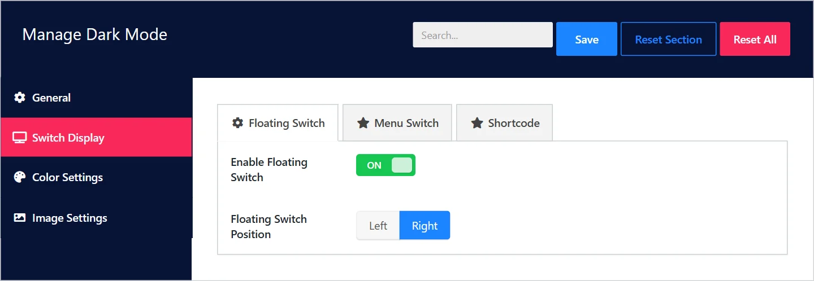The width and height of the screenshot is (814, 281).
Task: Click the monitor icon beside Switch Display
Action: coord(20,138)
